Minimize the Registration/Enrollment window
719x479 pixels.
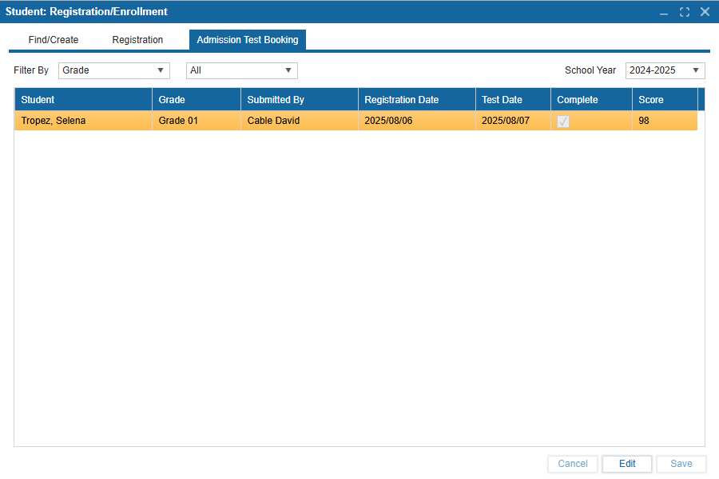point(664,12)
